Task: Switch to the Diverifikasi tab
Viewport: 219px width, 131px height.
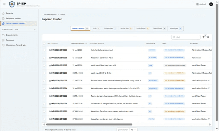Action: [159, 28]
